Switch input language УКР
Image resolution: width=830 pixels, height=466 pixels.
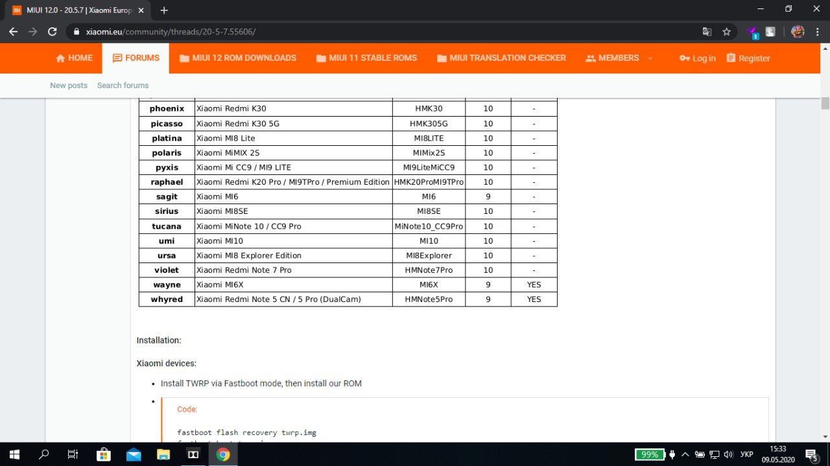[746, 454]
